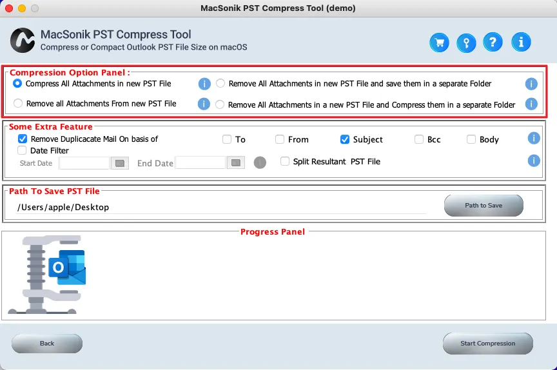Open the shopping cart purchase icon

point(440,43)
